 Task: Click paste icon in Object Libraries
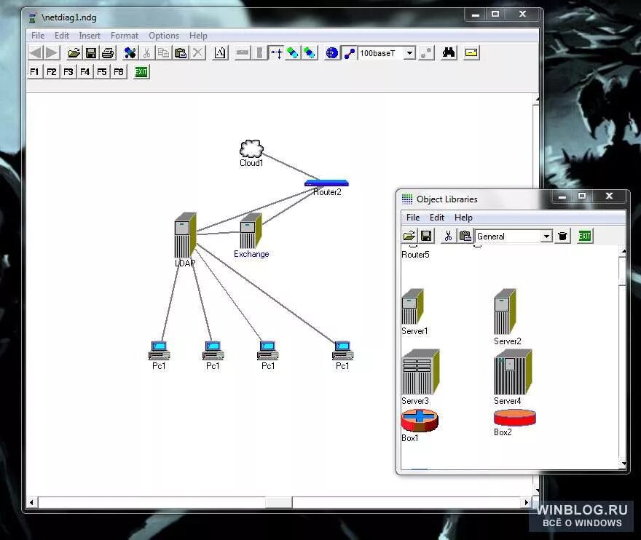pyautogui.click(x=465, y=236)
